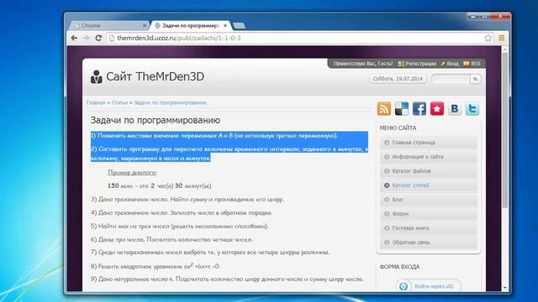Open 'Каталог статей' menu item
This screenshot has height=302, width=538.
(429, 185)
